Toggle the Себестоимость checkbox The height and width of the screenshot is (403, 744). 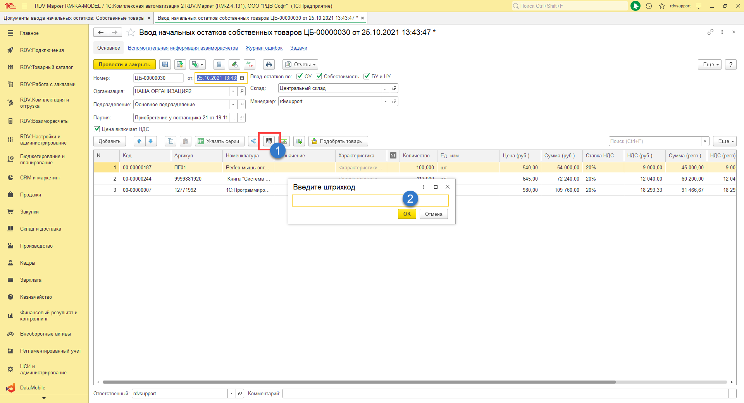[319, 76]
